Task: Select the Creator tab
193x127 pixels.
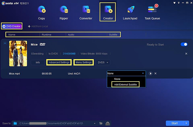Action: pyautogui.click(x=108, y=12)
